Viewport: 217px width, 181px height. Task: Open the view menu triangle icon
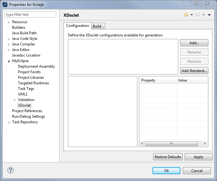point(209,15)
